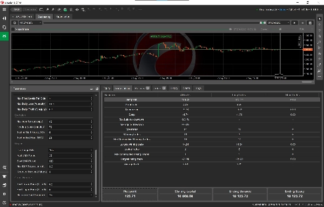The height and width of the screenshot is (207, 324).
Task: Select the XAUUSD instance tab
Action: coord(23,17)
